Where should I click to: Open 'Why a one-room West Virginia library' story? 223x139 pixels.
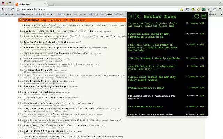pyautogui.click(x=63, y=109)
